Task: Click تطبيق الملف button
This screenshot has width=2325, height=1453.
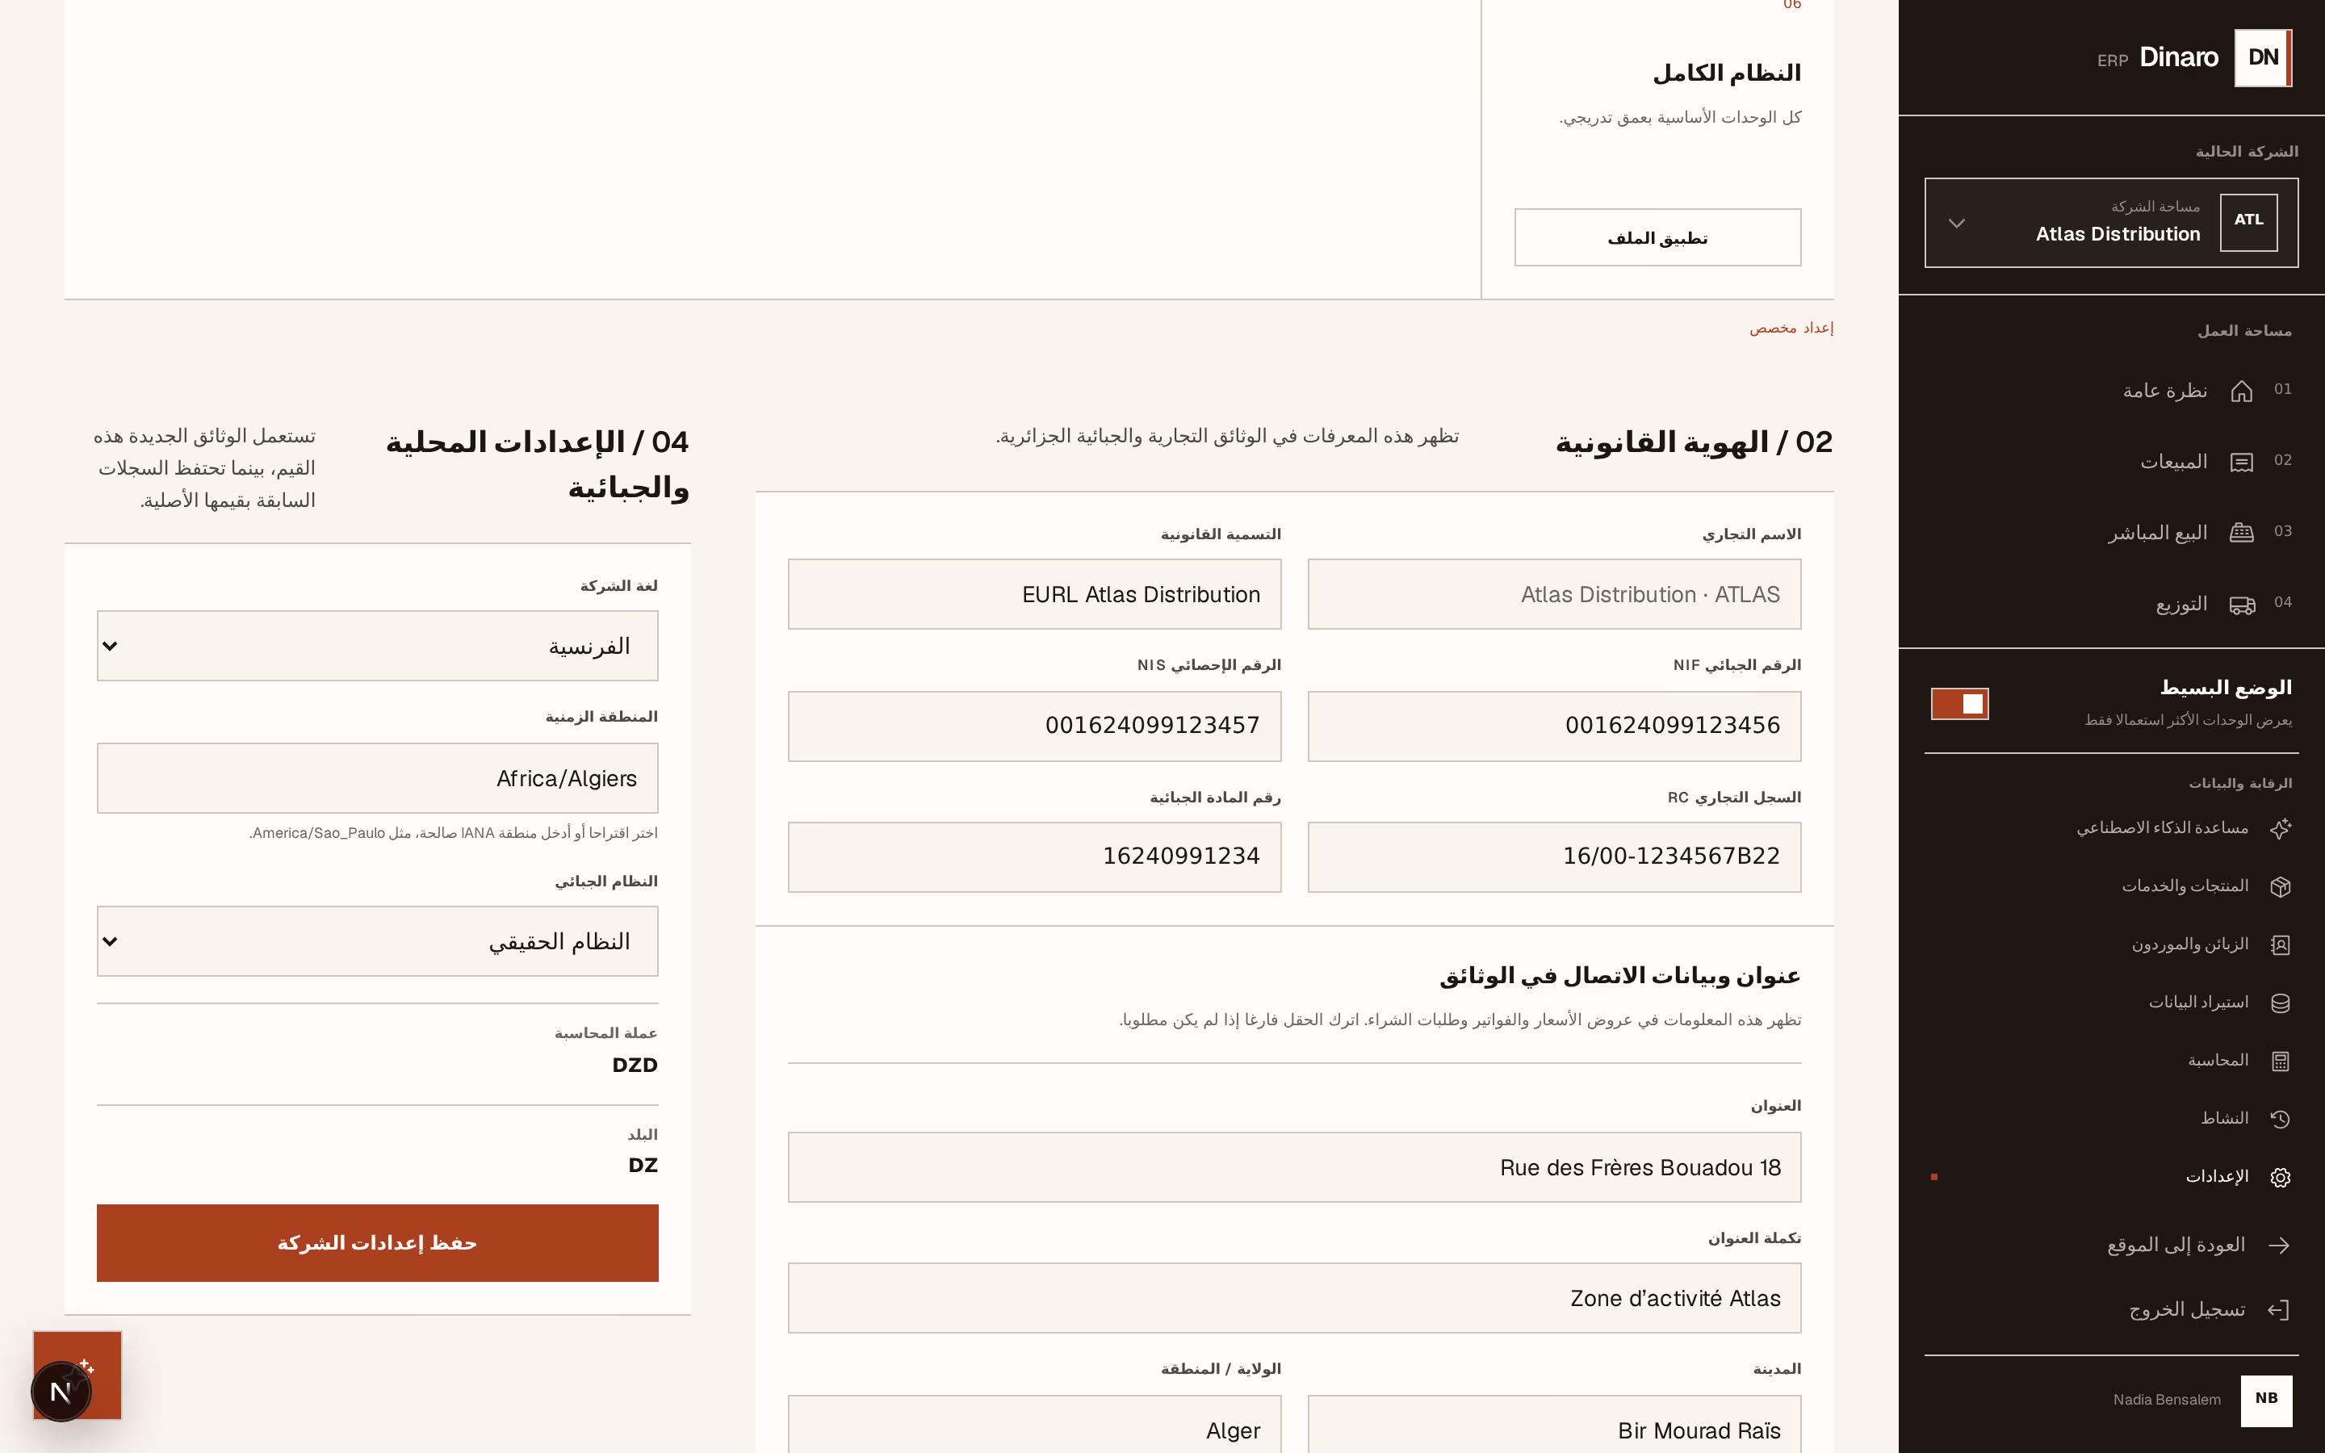Action: 1657,237
